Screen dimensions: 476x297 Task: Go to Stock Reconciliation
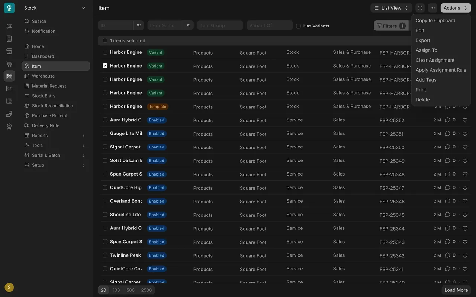coord(56,106)
